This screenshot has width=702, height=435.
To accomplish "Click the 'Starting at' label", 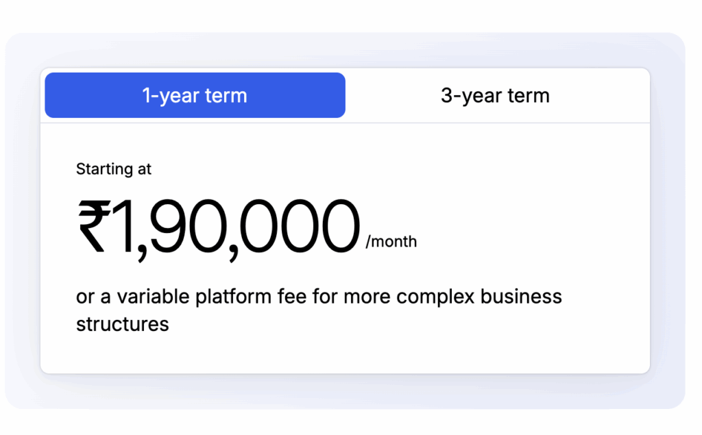I will click(x=114, y=169).
